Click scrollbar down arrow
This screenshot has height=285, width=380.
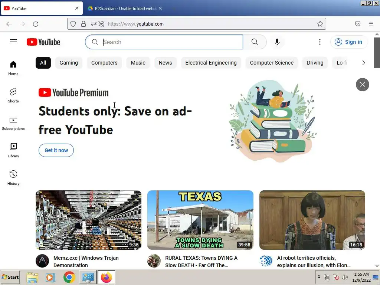click(377, 266)
